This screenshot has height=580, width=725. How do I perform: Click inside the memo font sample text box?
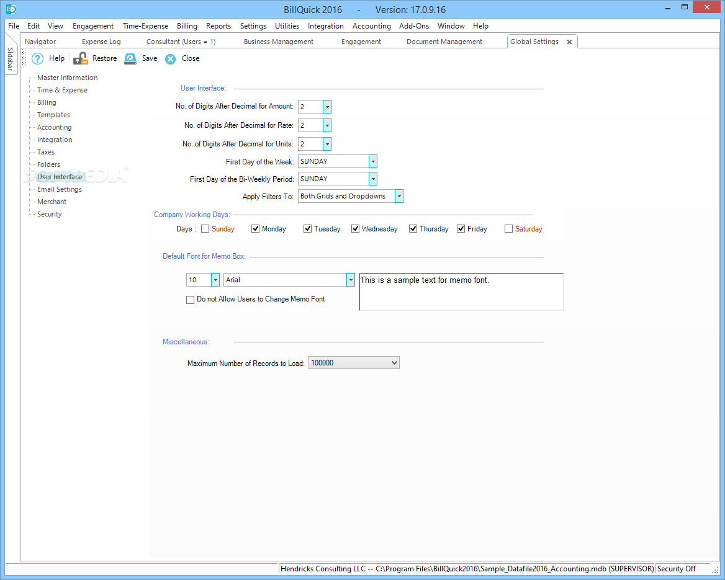pyautogui.click(x=461, y=292)
